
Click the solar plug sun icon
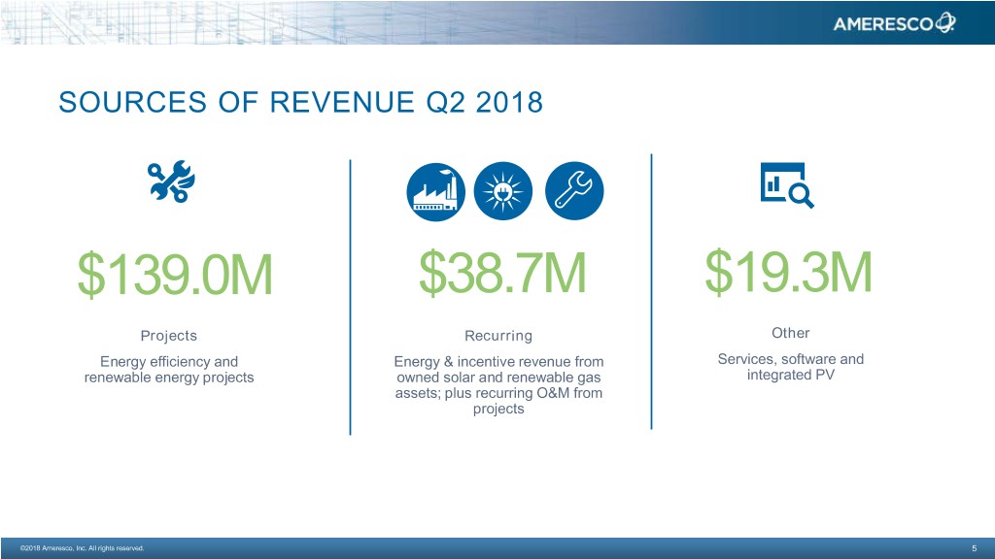coord(504,190)
